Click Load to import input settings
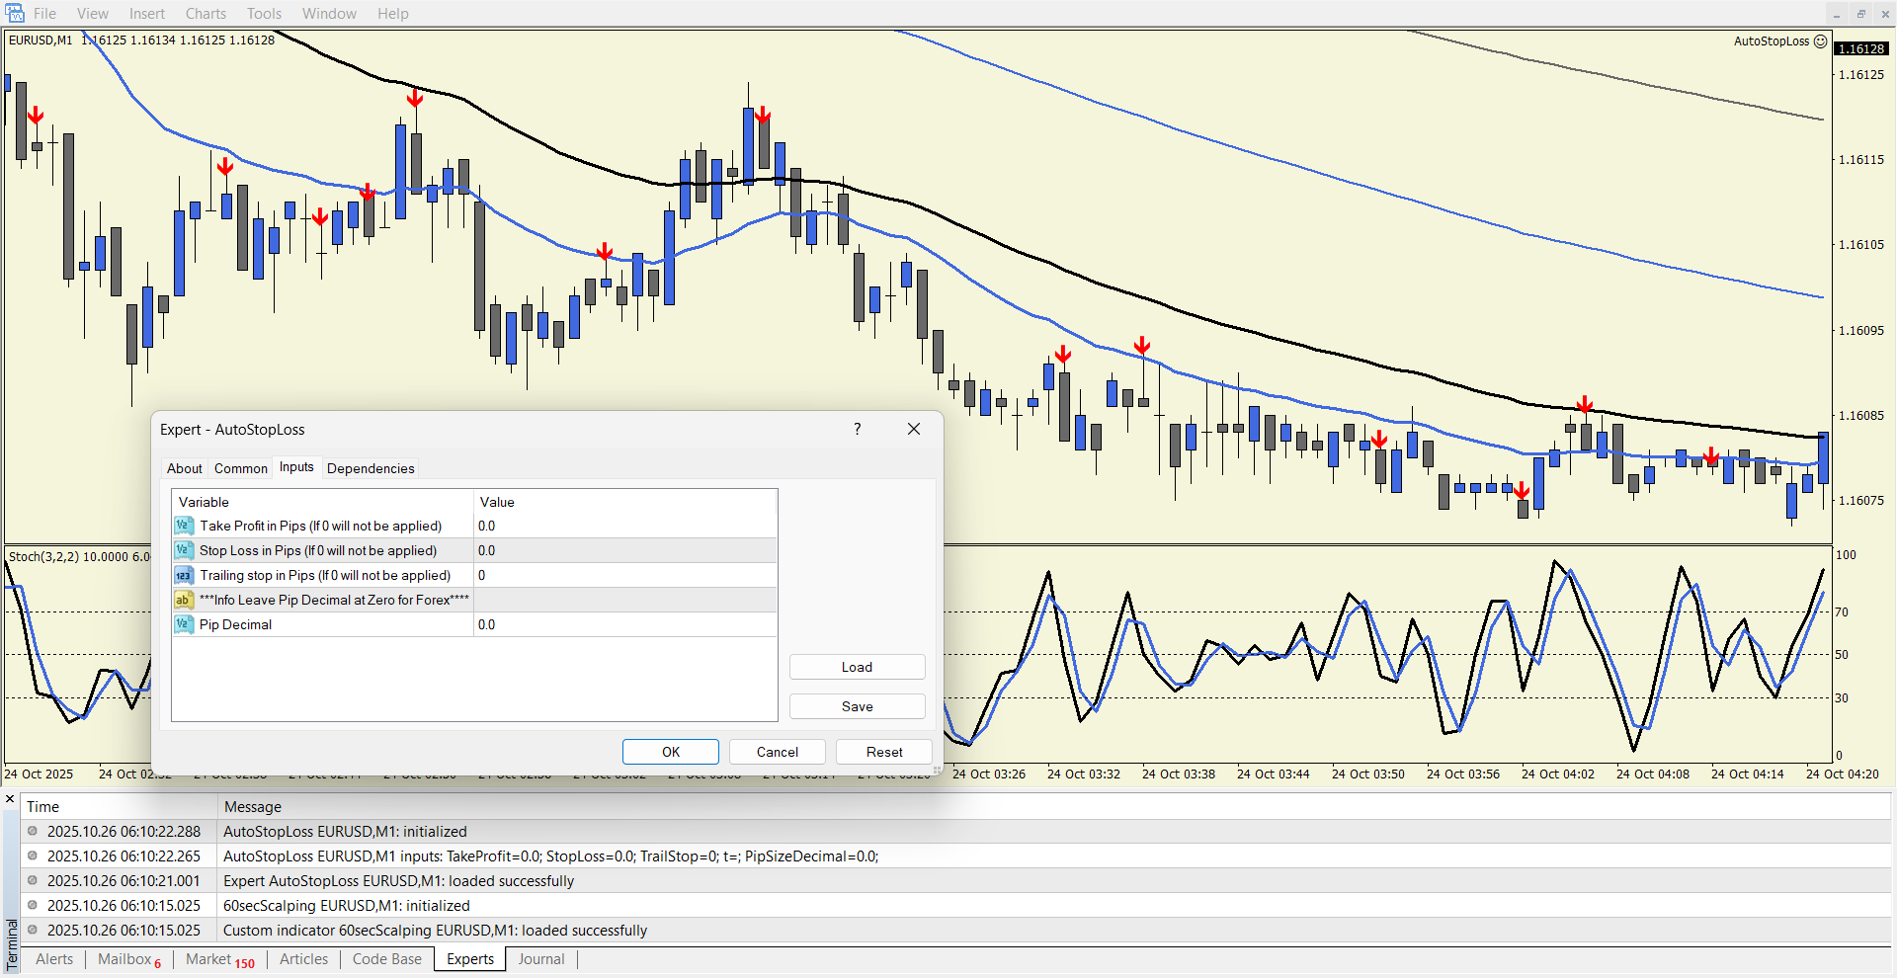 coord(857,667)
